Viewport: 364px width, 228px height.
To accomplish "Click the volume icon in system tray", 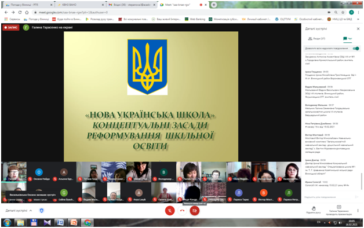I will [340, 223].
